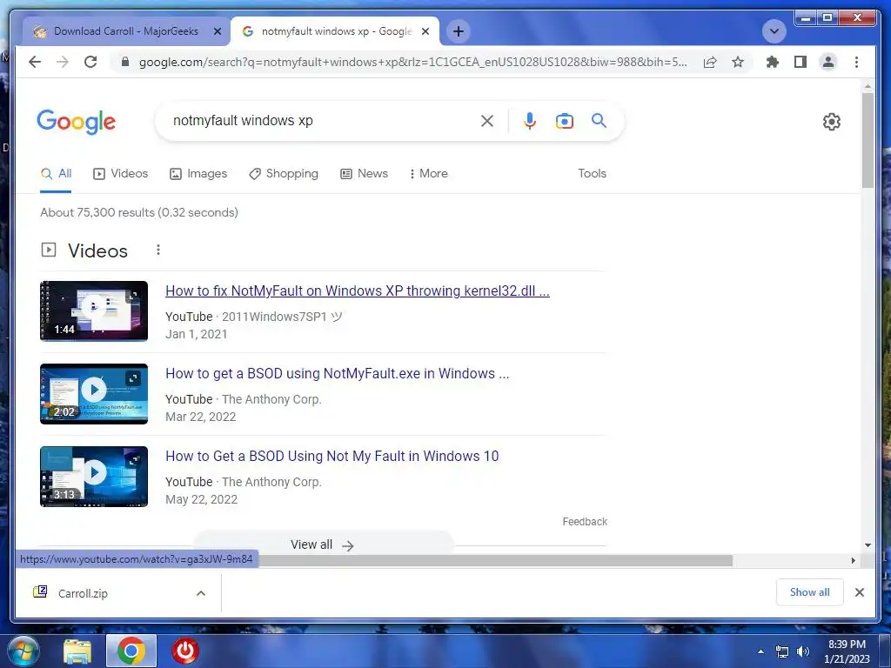Click 'About 75,300 results' text
Screen dimensions: 891x668
point(139,212)
